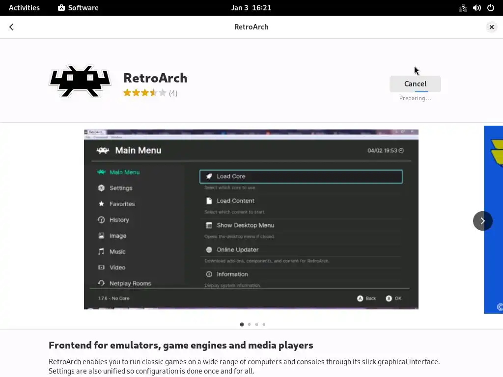This screenshot has width=503, height=377.
Task: Click the RetroArch description paragraph
Action: tap(244, 366)
